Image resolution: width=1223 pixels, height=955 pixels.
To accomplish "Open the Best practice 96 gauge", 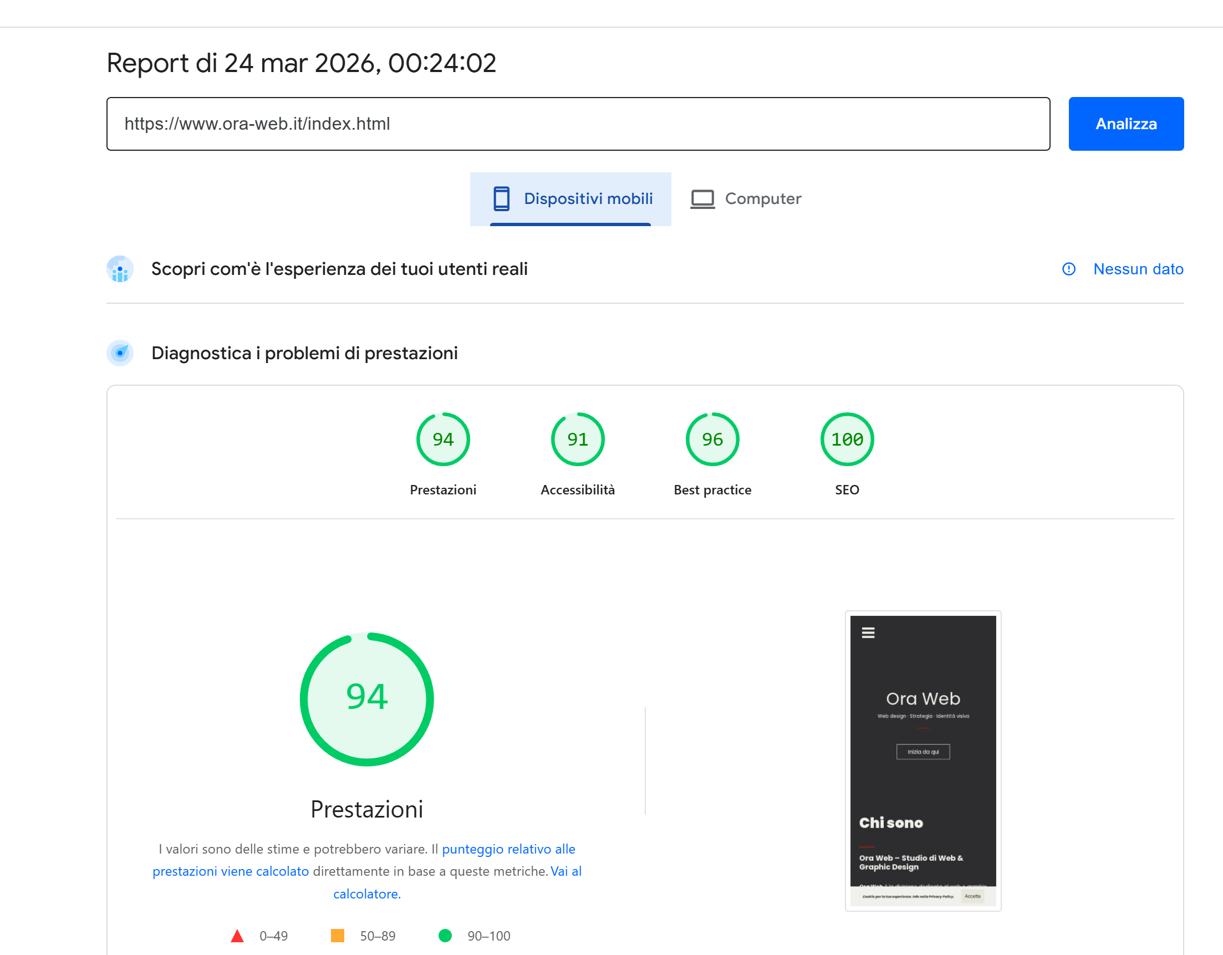I will tap(712, 440).
